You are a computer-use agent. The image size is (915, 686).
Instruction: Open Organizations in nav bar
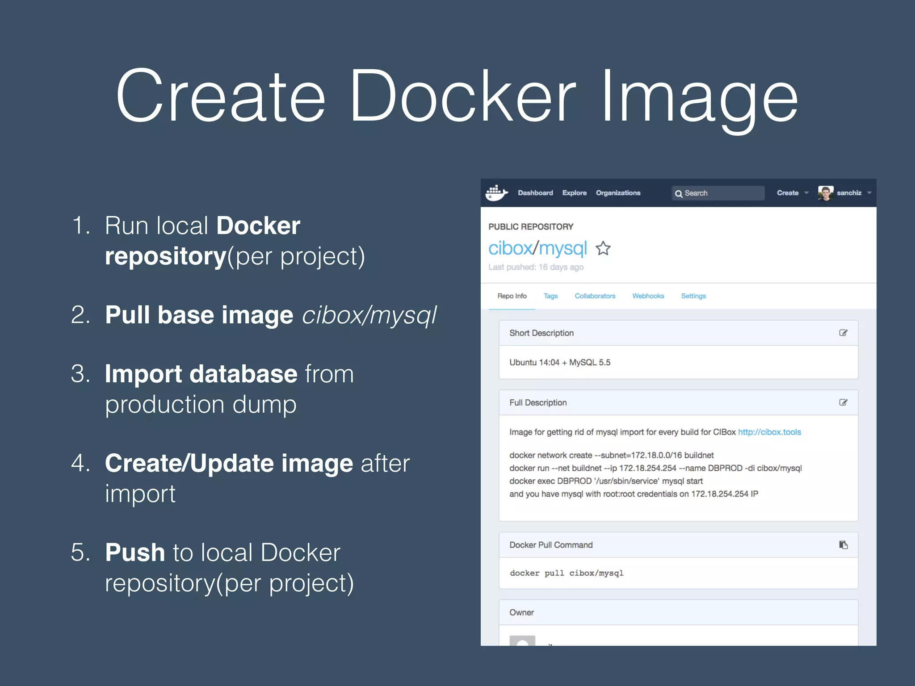618,193
